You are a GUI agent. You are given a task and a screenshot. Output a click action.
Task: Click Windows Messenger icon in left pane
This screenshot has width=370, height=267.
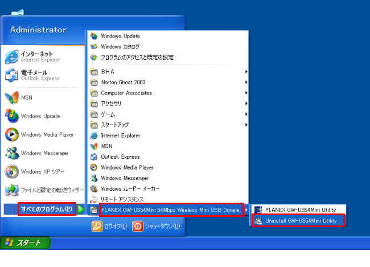pos(11,153)
